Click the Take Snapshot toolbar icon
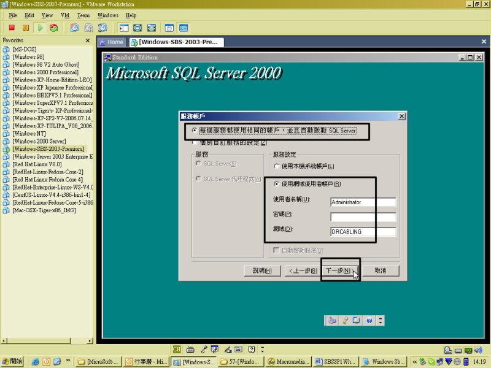Viewport: 491px width, 368px height. [x=74, y=28]
